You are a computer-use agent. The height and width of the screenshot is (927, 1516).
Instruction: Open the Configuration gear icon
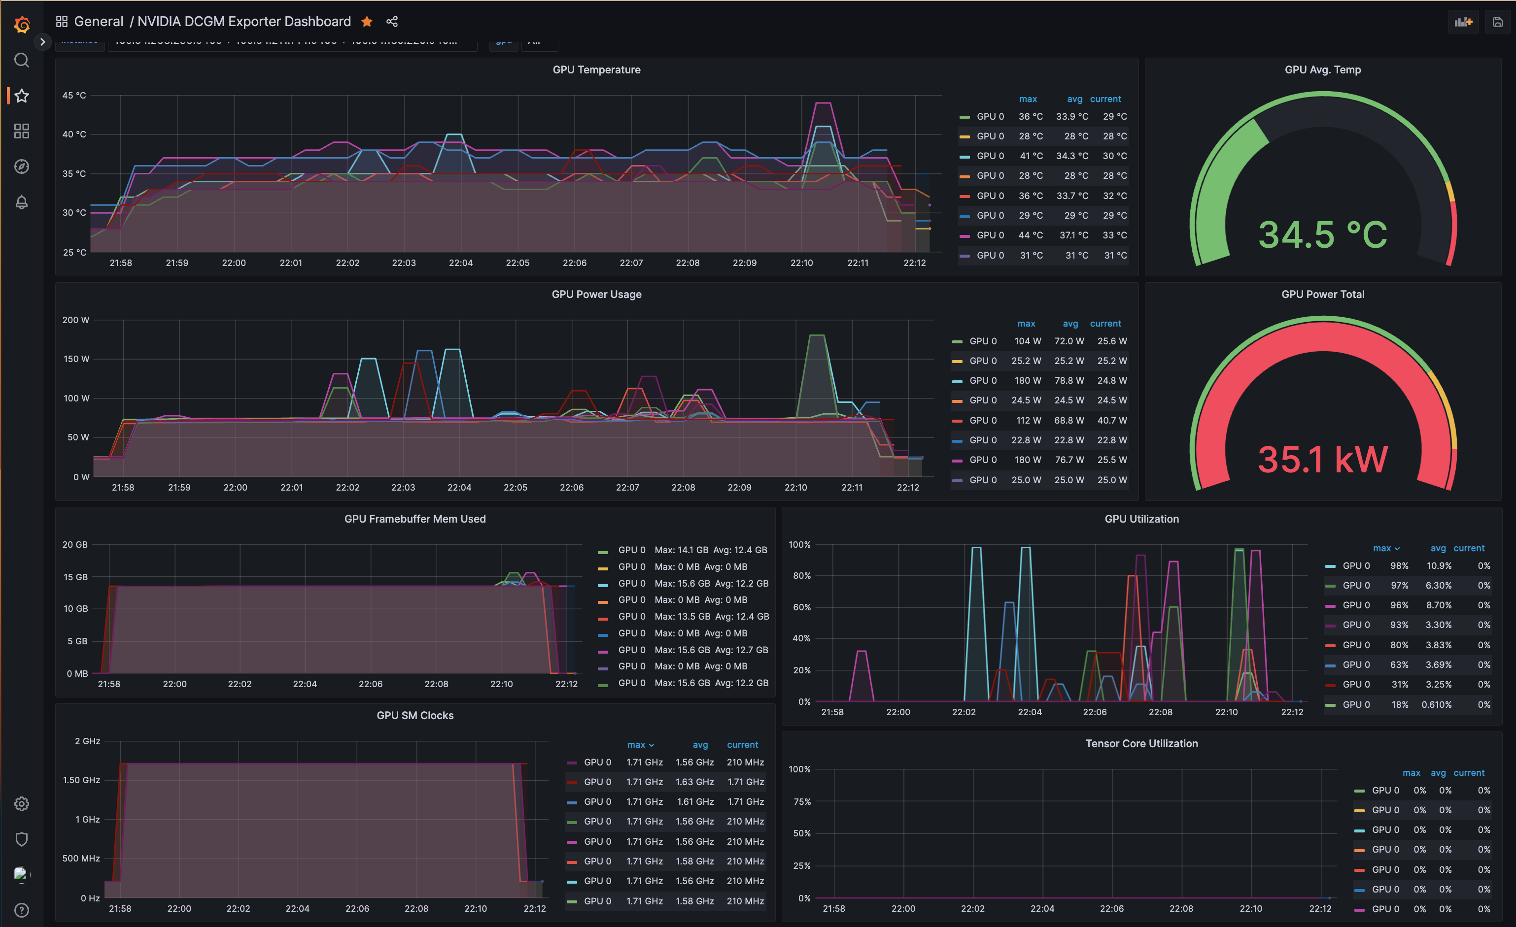22,803
